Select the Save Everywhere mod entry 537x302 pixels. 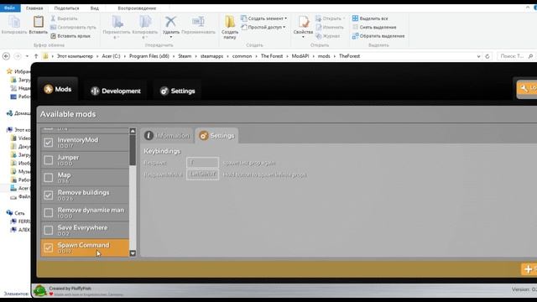(x=85, y=230)
